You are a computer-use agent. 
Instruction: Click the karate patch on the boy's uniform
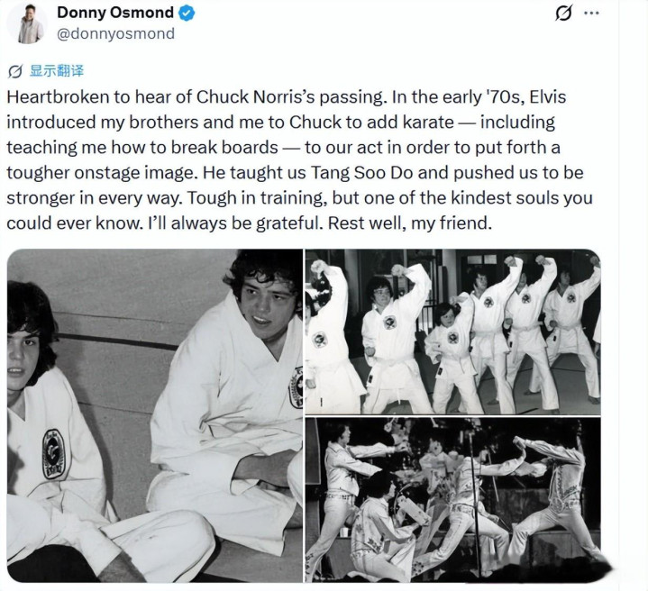(53, 454)
